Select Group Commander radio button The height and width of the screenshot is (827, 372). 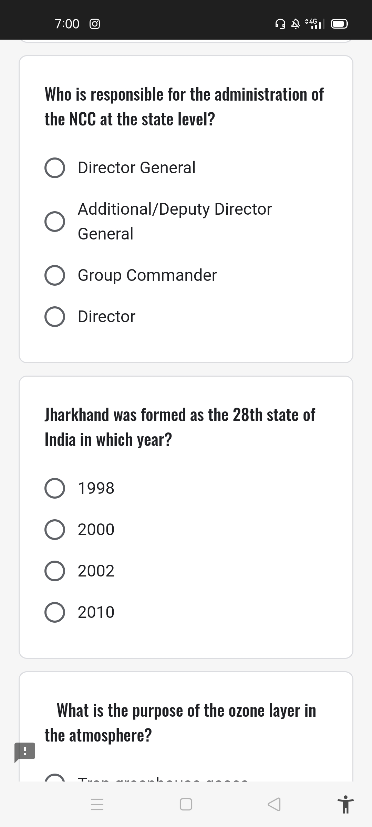55,275
